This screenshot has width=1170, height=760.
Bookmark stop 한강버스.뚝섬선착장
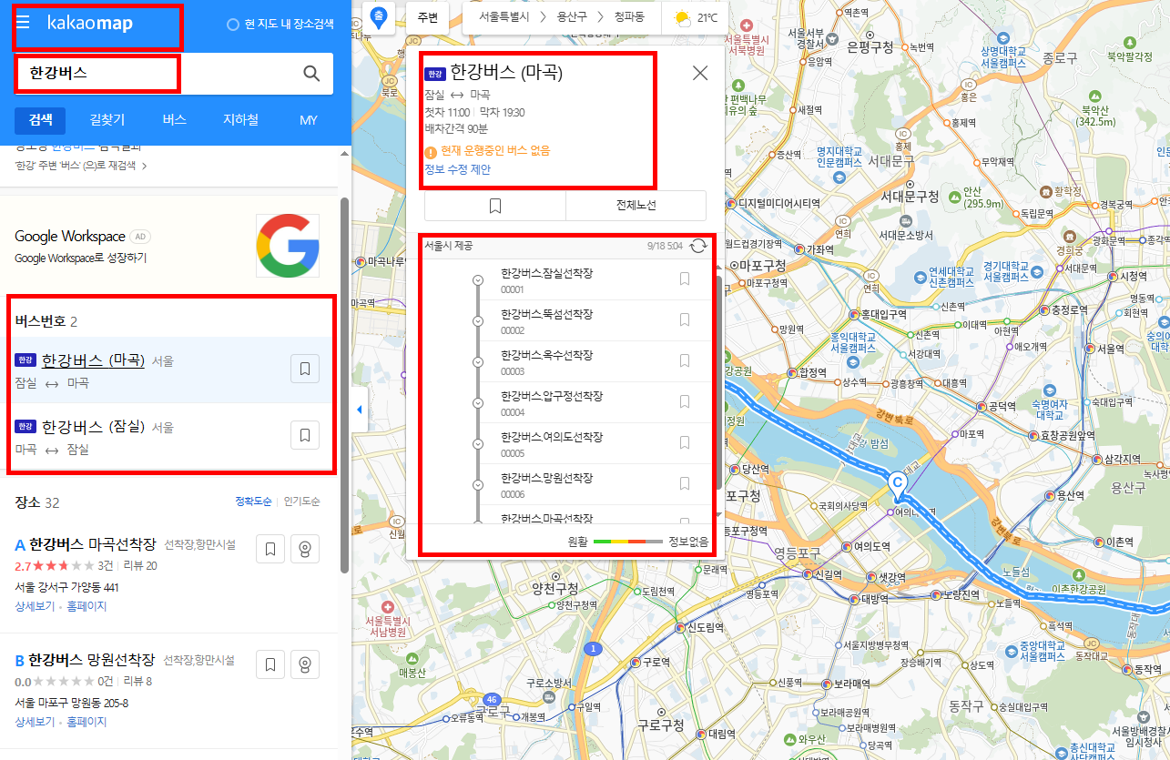tap(685, 319)
